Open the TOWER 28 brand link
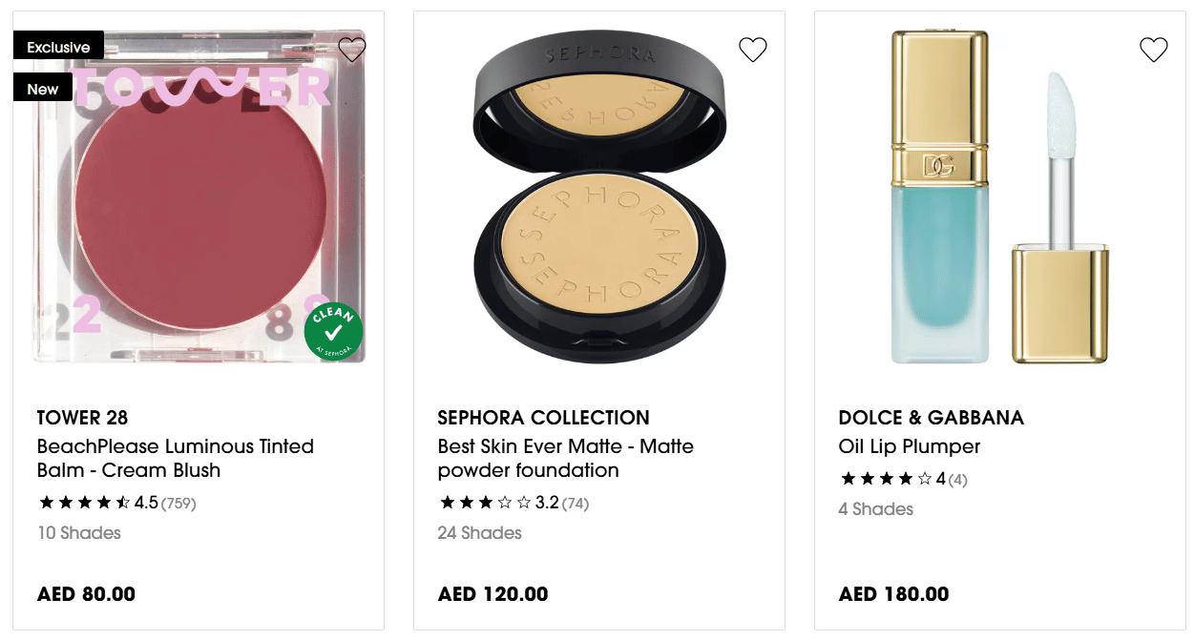This screenshot has height=640, width=1194. 82,418
